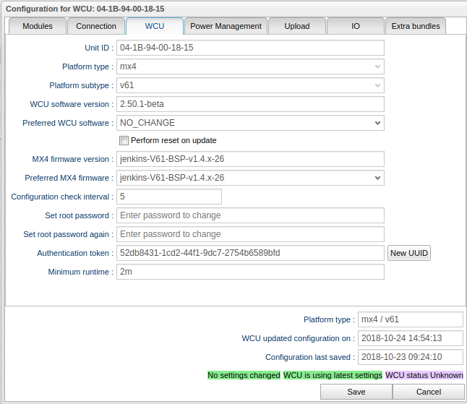Expand Preferred MX4 firmware dropdown
Screen dimensions: 467x404
[x=249, y=178]
